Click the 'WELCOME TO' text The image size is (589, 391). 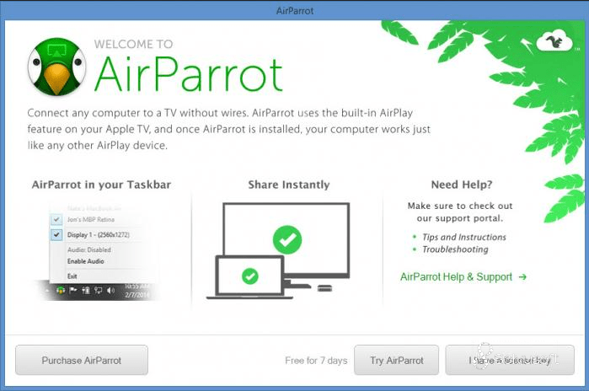(133, 44)
